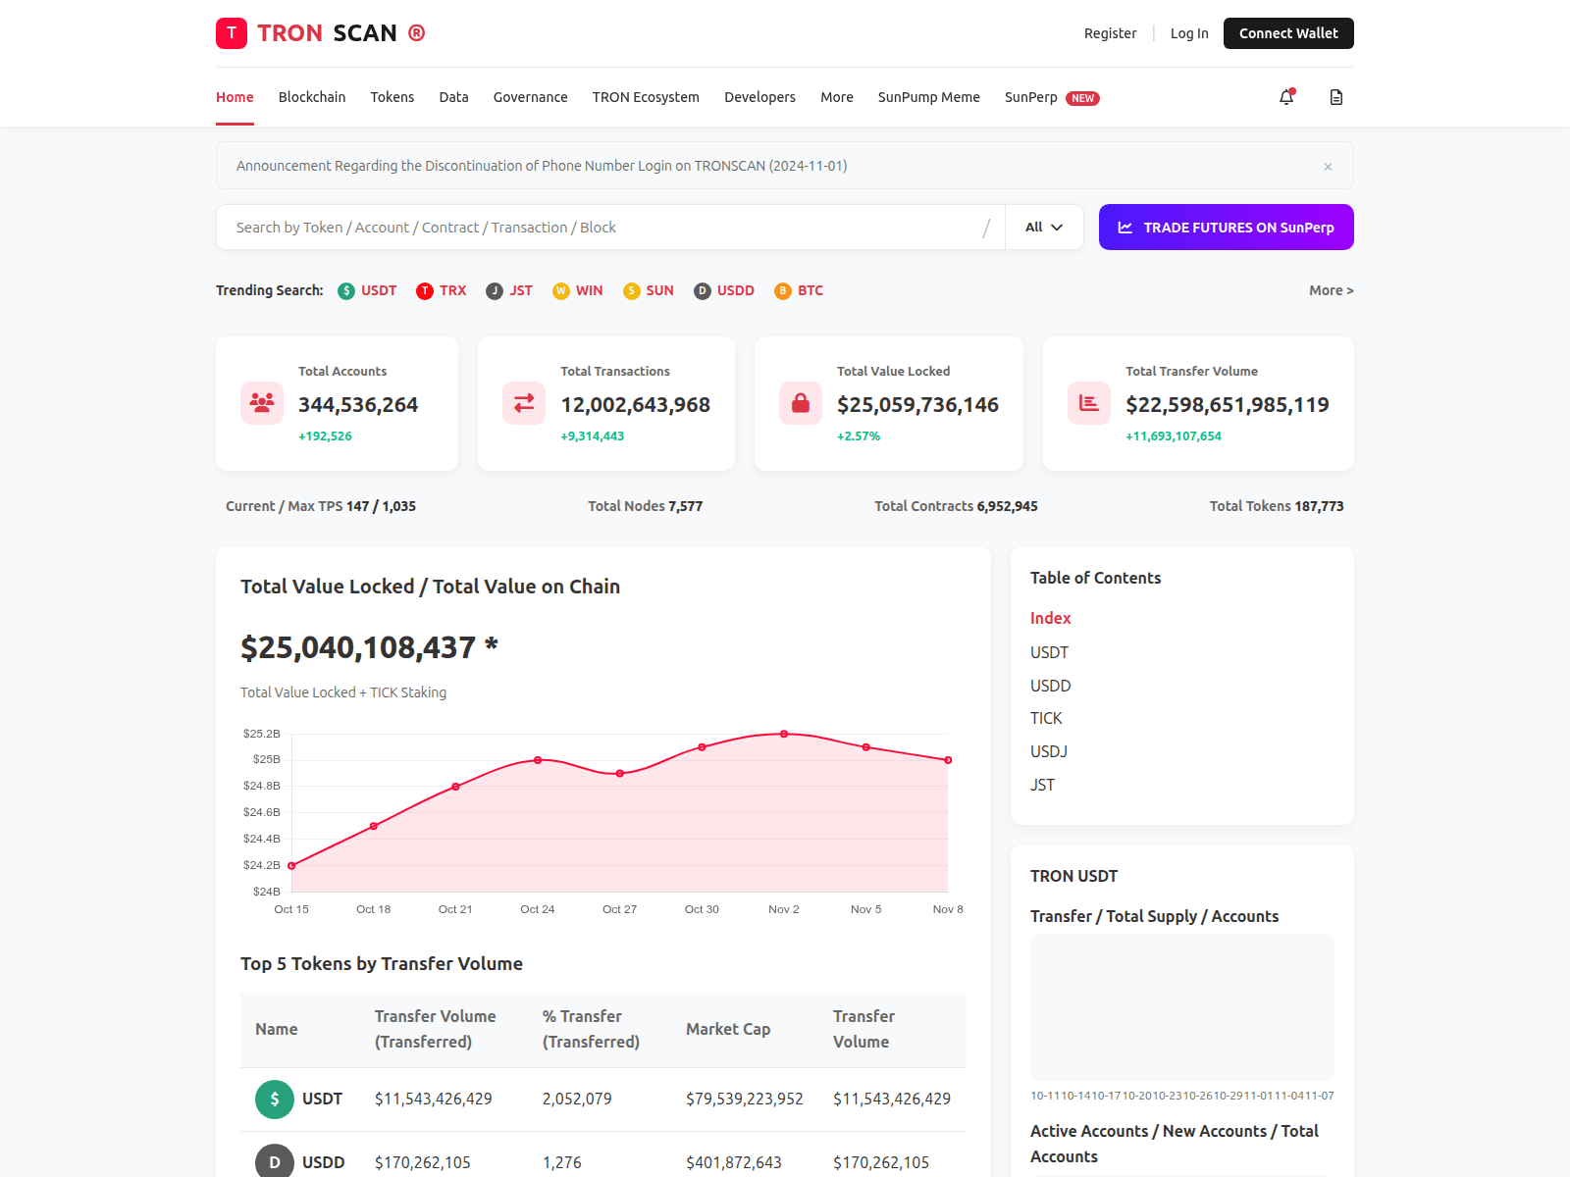The width and height of the screenshot is (1570, 1177).
Task: Select the SUN trending token icon
Action: click(632, 291)
